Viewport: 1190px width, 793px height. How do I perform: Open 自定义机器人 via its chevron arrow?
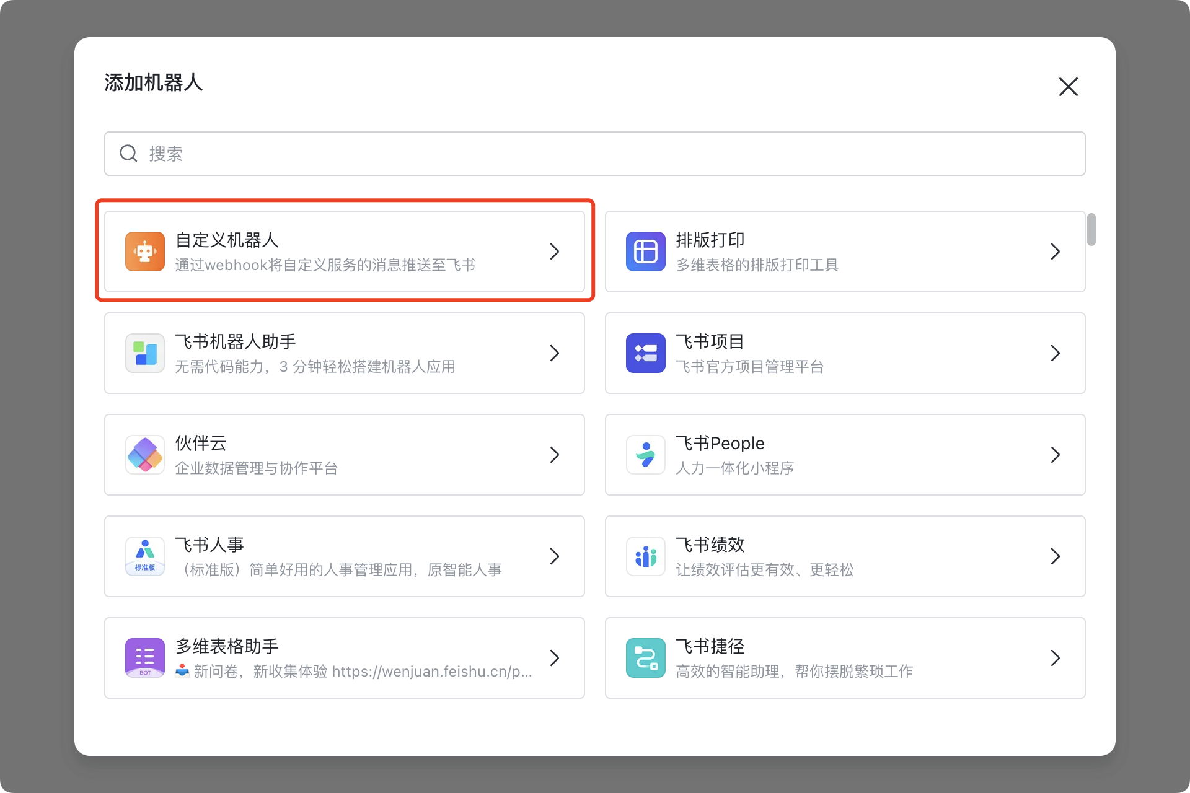click(x=555, y=252)
